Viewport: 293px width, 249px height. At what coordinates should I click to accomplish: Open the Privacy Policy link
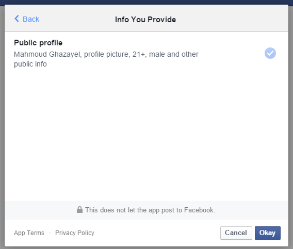point(75,233)
